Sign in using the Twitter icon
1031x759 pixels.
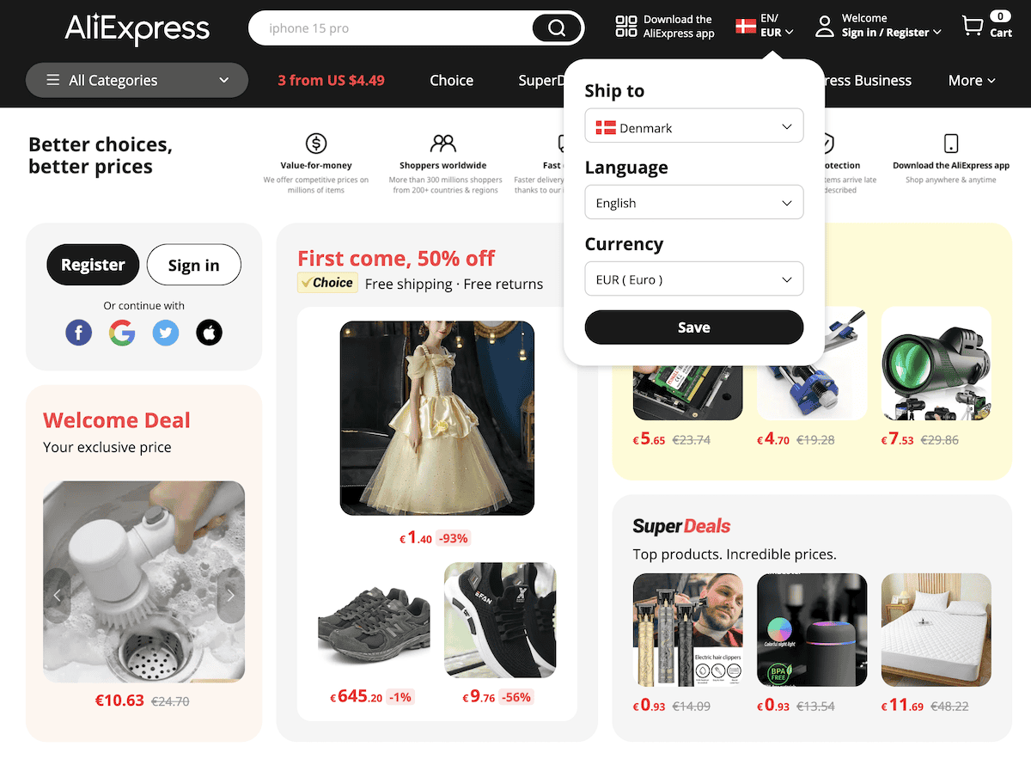pos(165,333)
